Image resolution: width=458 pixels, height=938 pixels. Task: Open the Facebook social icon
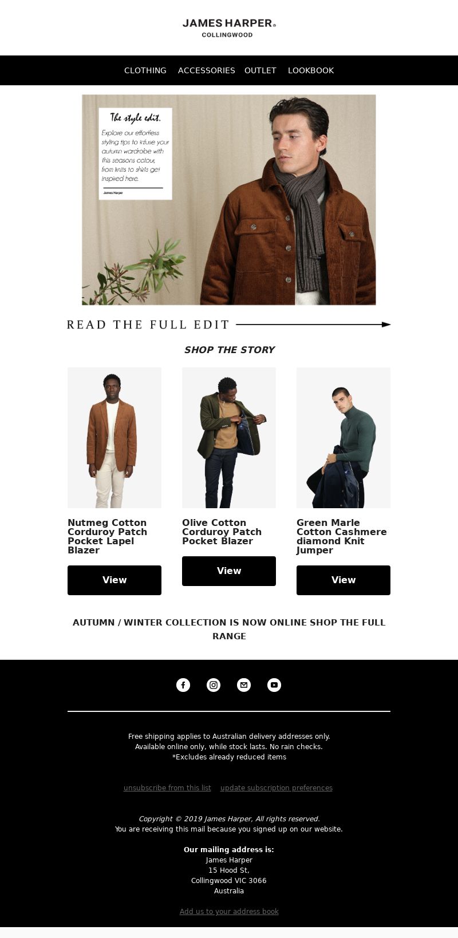tap(183, 684)
